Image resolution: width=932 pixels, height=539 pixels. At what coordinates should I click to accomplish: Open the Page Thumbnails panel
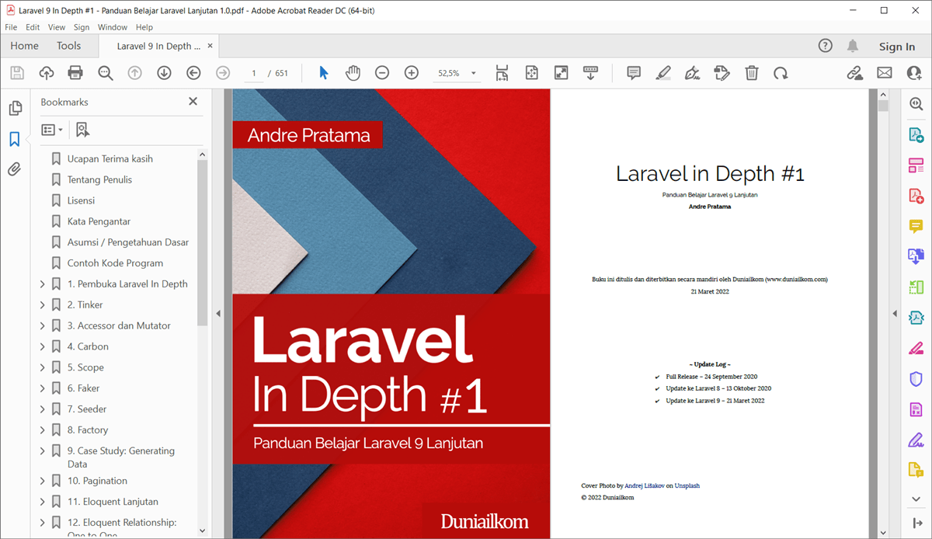click(x=15, y=108)
